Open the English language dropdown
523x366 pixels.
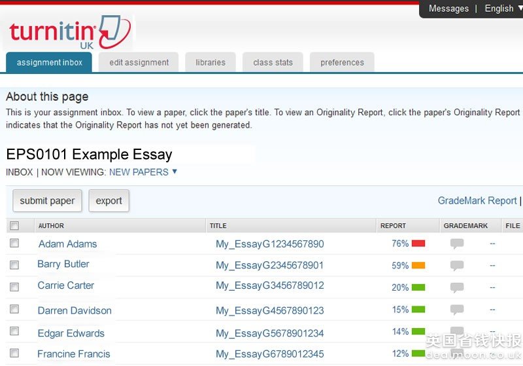click(x=503, y=9)
